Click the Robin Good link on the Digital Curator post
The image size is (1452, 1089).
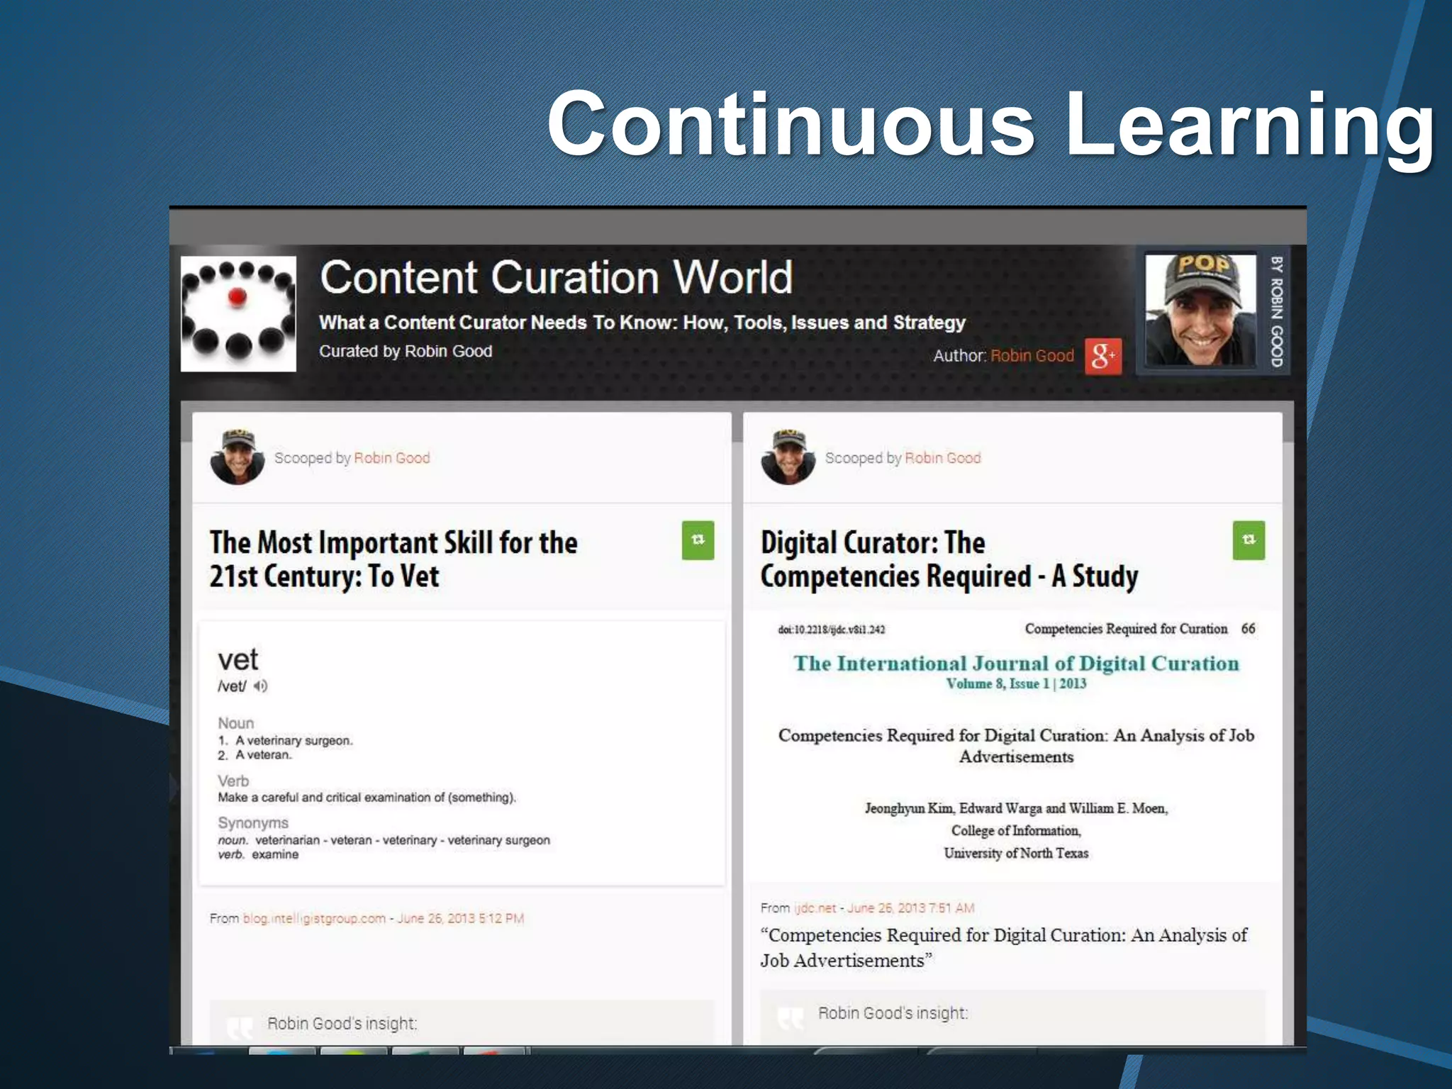[943, 458]
